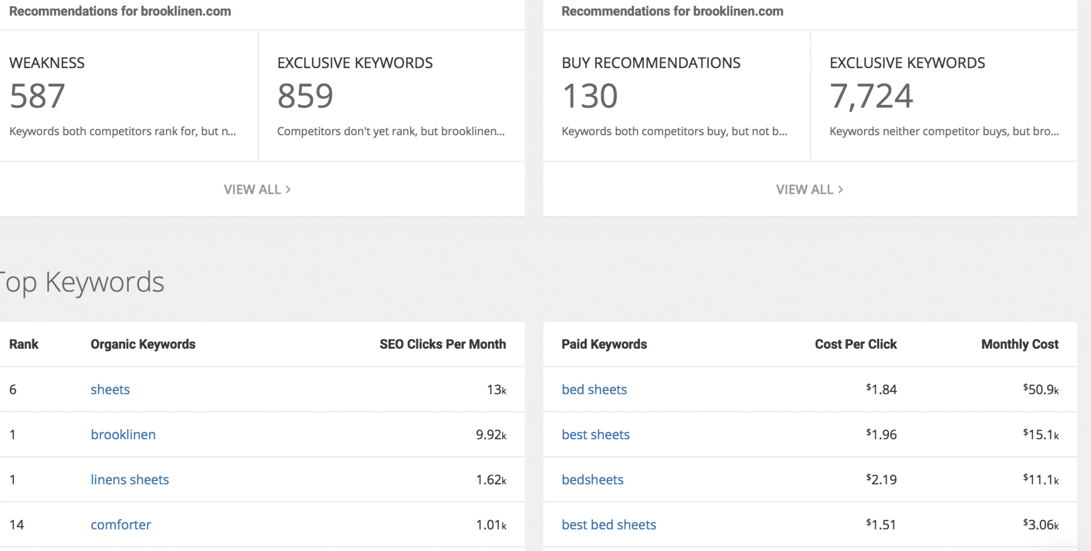The height and width of the screenshot is (551, 1091).
Task: Click 'Competitors don't yet rank' description
Action: (391, 131)
